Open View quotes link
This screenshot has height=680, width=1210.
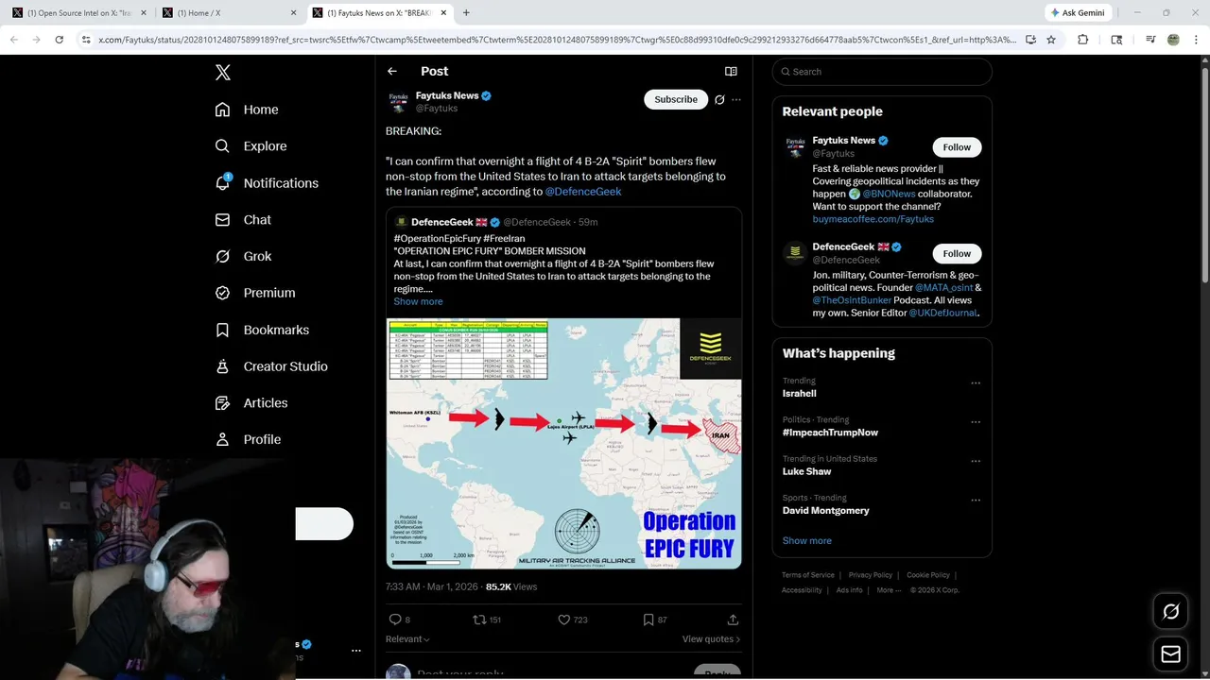pos(711,639)
